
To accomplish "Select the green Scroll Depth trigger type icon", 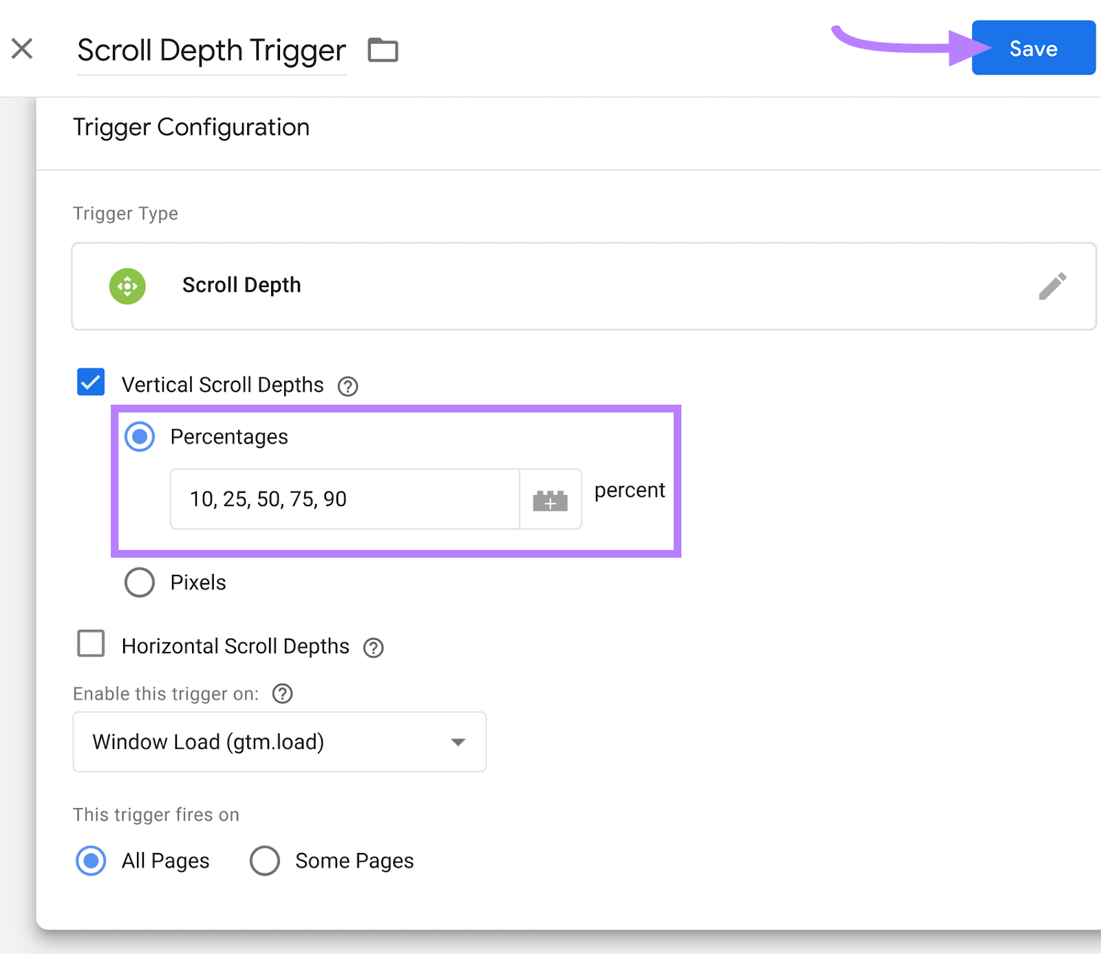I will tap(127, 286).
